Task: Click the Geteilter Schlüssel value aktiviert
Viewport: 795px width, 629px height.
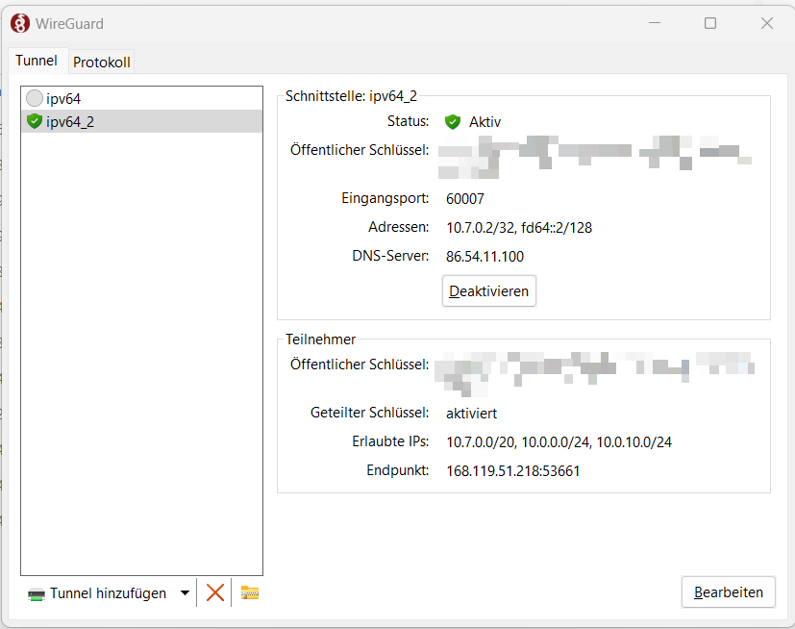Action: 471,414
